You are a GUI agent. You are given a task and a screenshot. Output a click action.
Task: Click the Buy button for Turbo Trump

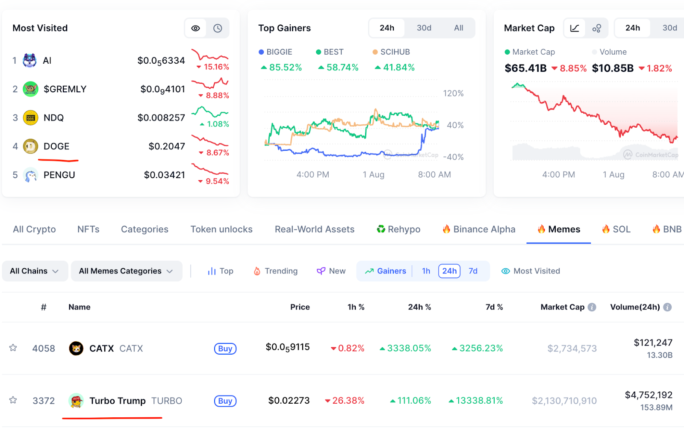[225, 401]
